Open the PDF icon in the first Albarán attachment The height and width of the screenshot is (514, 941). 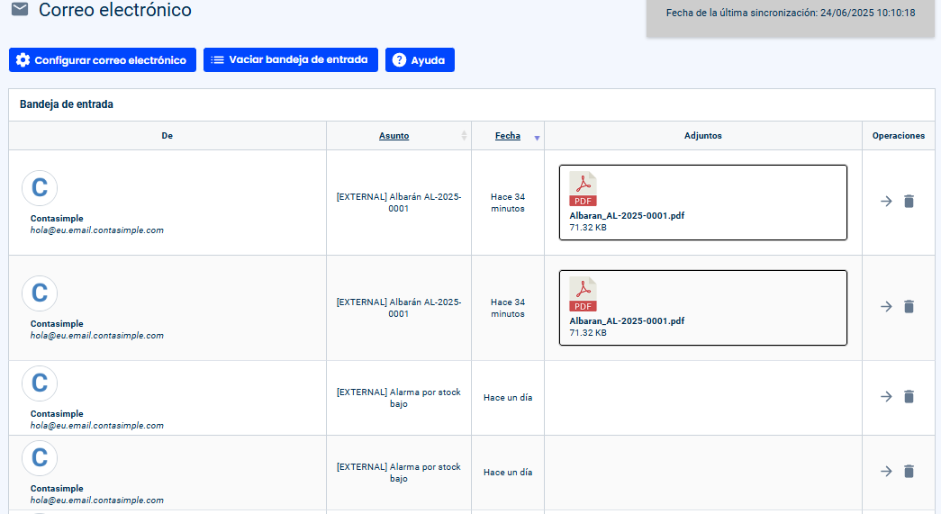(x=583, y=189)
